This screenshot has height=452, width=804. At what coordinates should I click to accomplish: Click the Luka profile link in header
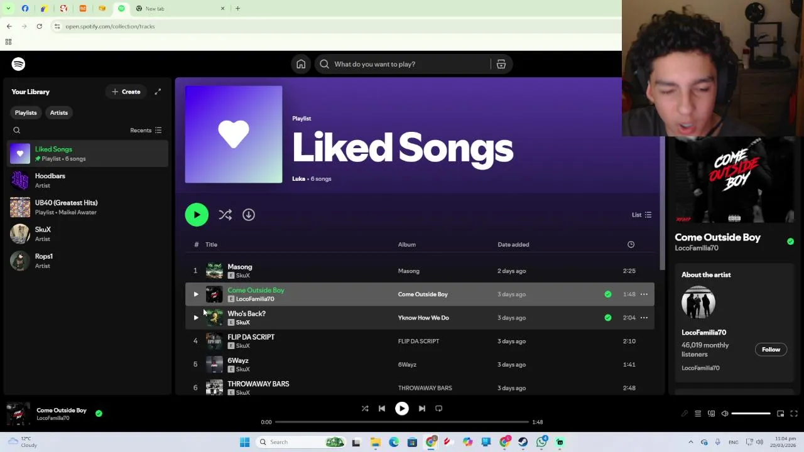[298, 179]
